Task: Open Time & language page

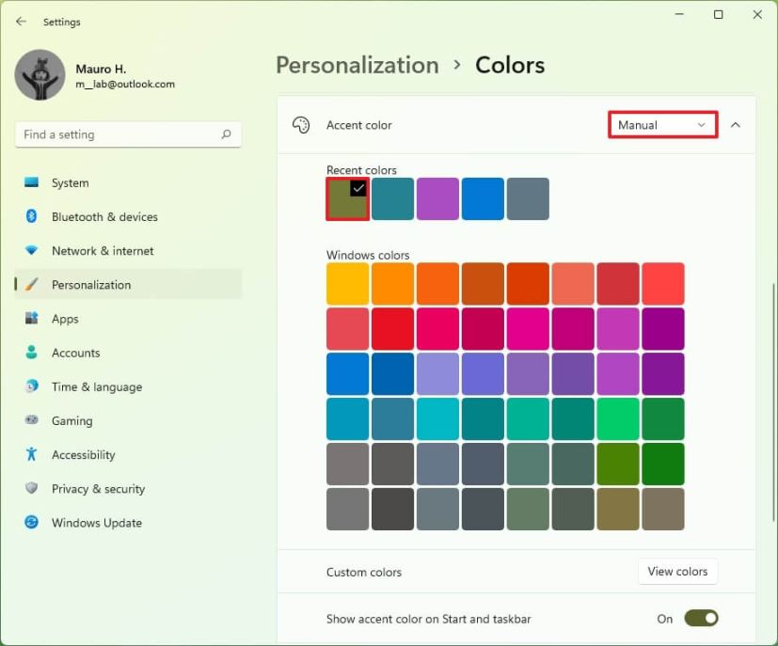Action: pos(128,386)
